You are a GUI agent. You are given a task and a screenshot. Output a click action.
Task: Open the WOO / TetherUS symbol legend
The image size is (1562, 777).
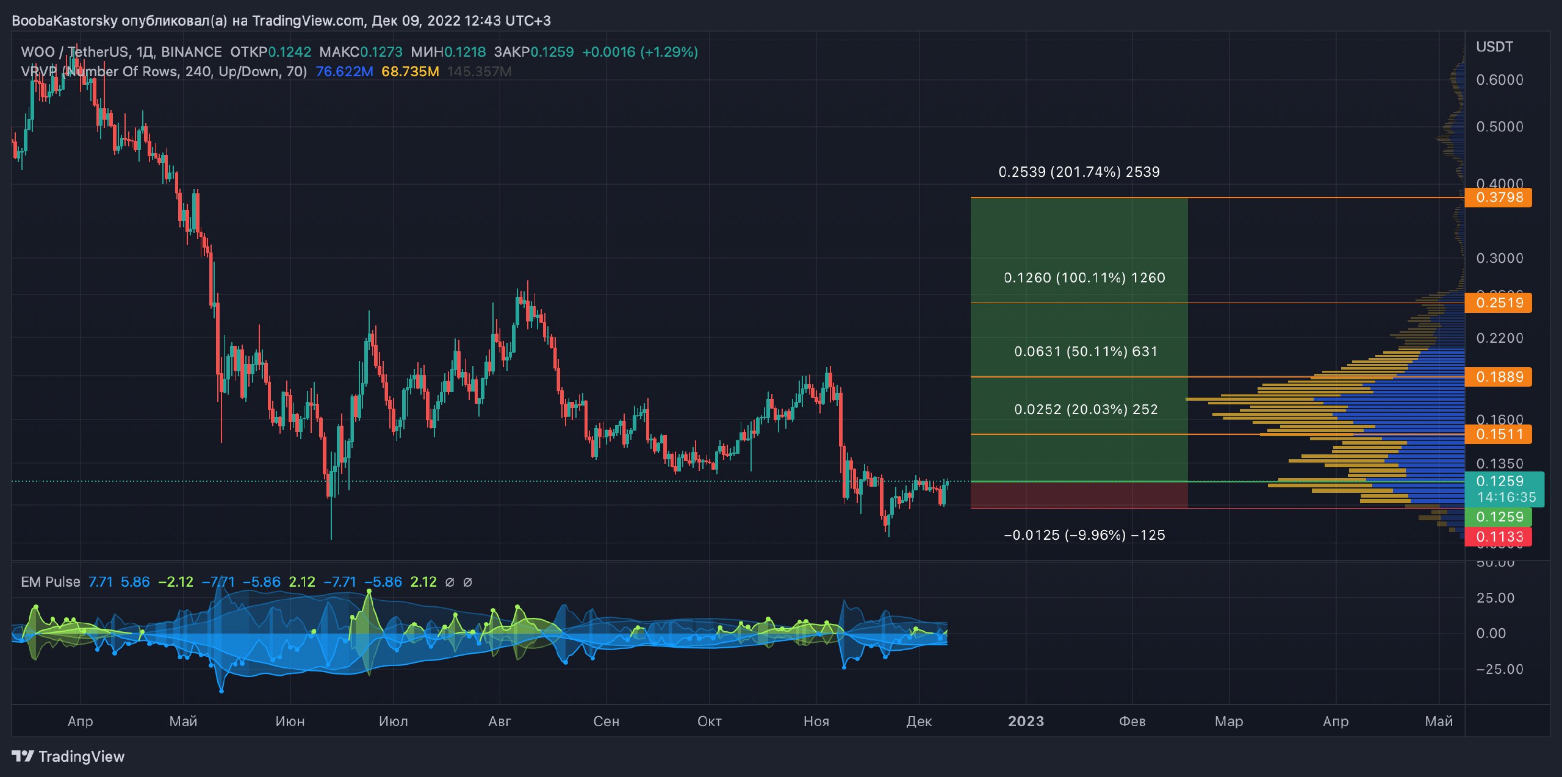[x=121, y=52]
